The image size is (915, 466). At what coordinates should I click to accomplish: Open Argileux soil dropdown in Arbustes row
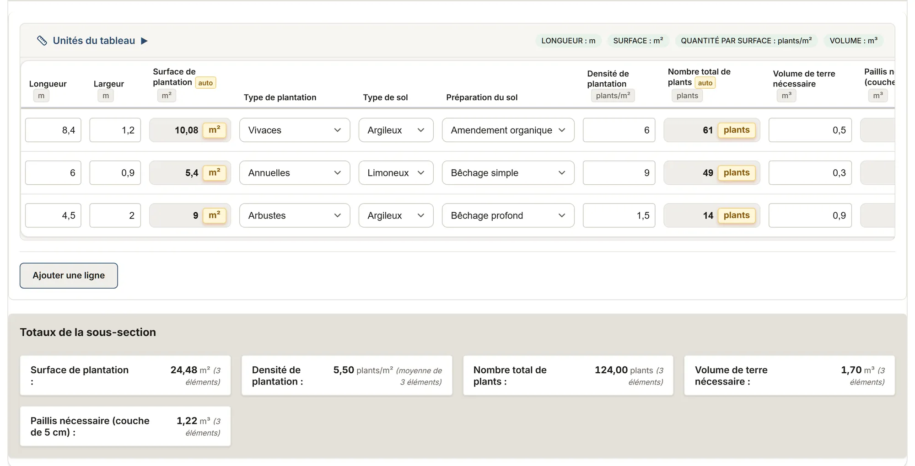pyautogui.click(x=396, y=215)
